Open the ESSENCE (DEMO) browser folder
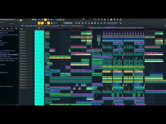Image resolution: width=166 pixels, height=124 pixels. (x=7, y=61)
